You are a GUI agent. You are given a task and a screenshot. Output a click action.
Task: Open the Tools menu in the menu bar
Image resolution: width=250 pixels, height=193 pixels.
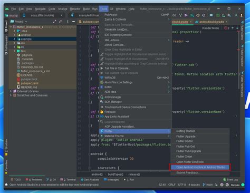103,9
